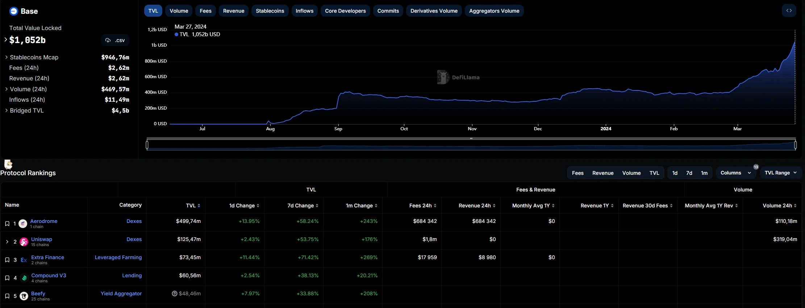Bookmark the Aerodrome protocol row
The height and width of the screenshot is (308, 805).
(7, 224)
